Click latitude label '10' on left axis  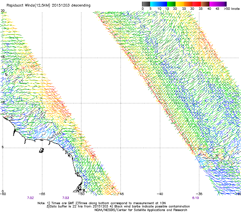pos(3,102)
